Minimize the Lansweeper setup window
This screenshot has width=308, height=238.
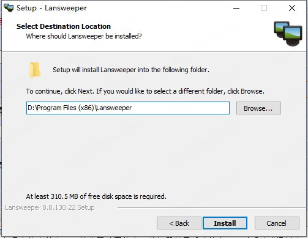pyautogui.click(x=236, y=8)
